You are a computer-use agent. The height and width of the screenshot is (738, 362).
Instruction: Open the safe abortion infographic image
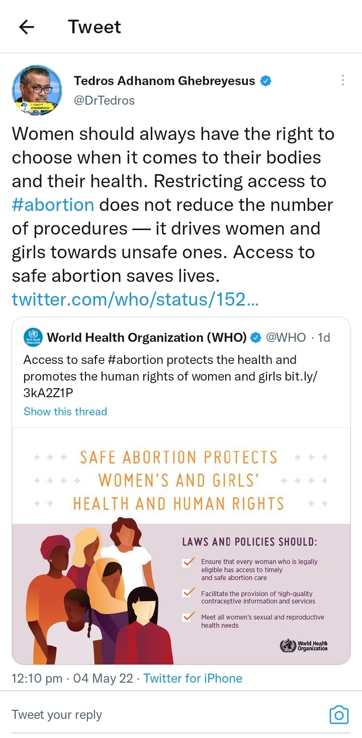tap(181, 546)
